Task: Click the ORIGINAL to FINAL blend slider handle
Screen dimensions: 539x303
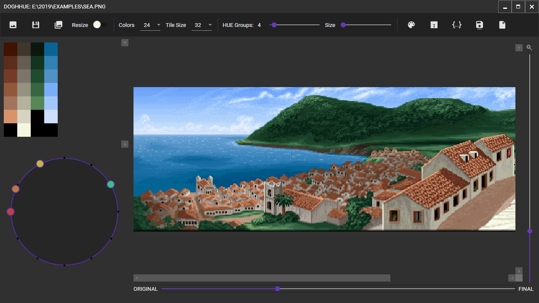Action: (x=278, y=289)
